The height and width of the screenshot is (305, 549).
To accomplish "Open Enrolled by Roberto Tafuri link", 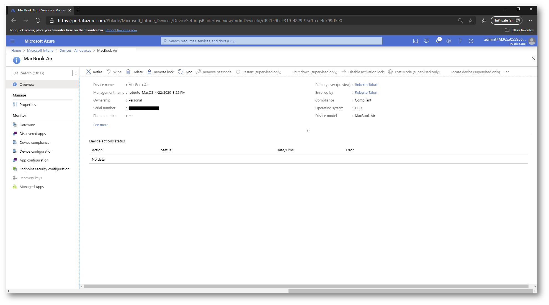I will click(x=366, y=92).
